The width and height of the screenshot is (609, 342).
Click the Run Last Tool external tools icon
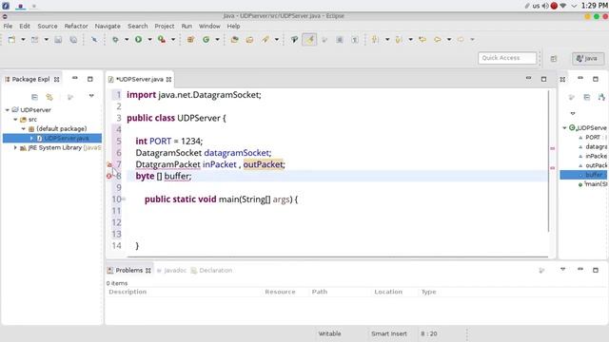(162, 40)
